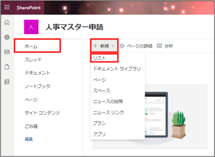
Task: Select スレッド in the left navigation
Action: (x=33, y=60)
